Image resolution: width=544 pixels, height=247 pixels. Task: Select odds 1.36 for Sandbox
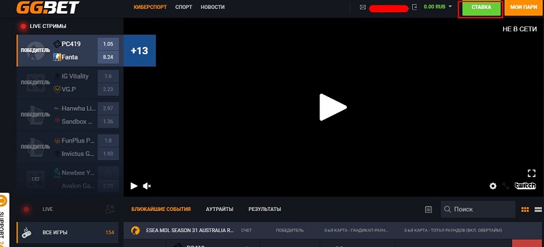[x=108, y=121]
